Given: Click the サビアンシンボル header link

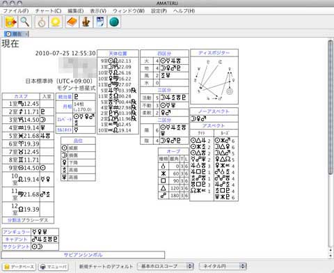Looking at the screenshot, I should coord(83,255).
